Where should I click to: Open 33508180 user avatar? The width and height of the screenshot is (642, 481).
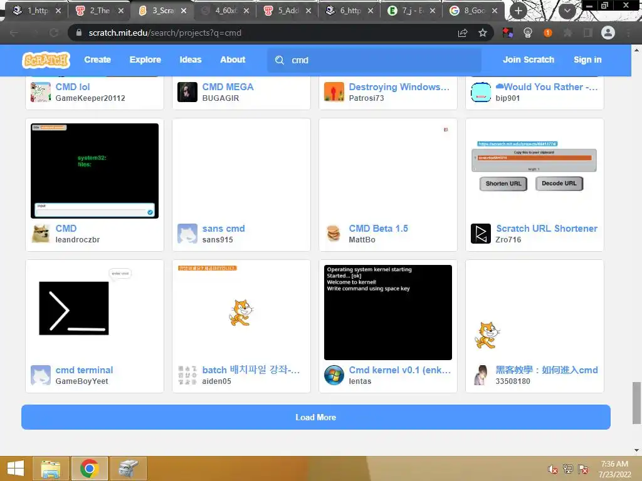481,375
